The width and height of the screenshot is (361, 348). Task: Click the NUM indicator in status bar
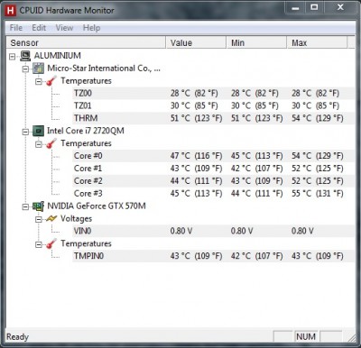coord(306,337)
